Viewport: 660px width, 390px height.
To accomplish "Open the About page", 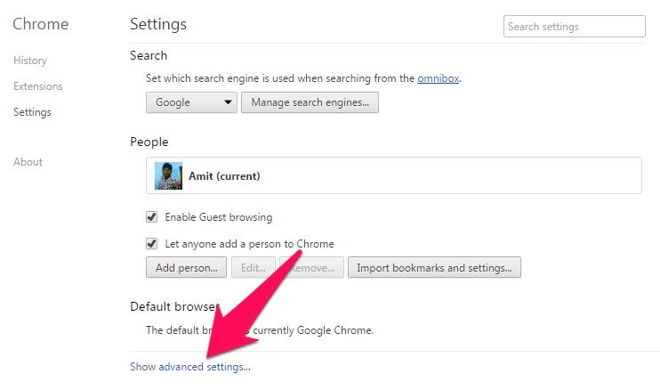I will pyautogui.click(x=28, y=162).
